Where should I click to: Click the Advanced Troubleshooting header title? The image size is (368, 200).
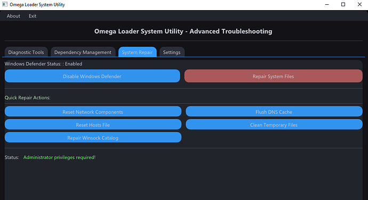coord(183,31)
